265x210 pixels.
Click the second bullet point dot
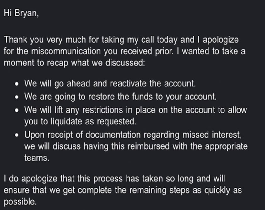coord(17,97)
